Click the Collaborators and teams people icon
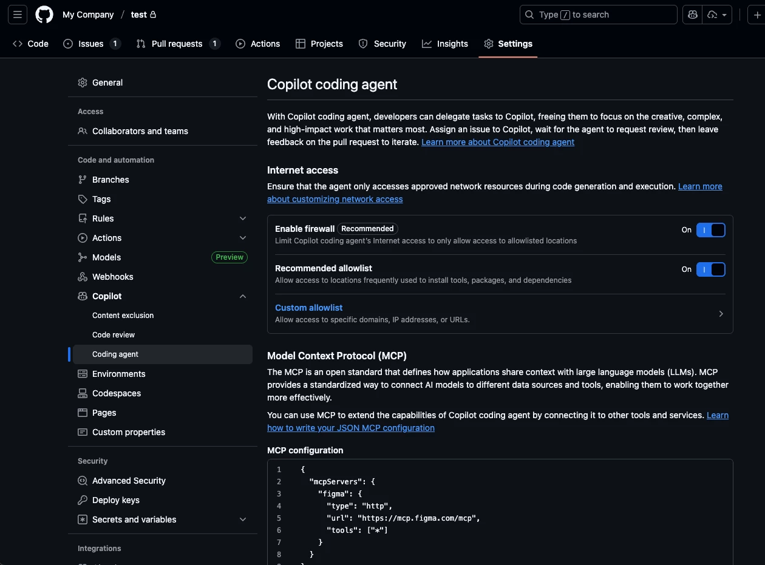This screenshot has width=765, height=565. [83, 131]
